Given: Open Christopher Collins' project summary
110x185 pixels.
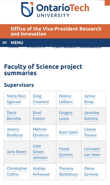Looking at the screenshot, I should [x=17, y=171].
